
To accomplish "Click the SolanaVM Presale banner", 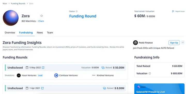I will 159,89.
